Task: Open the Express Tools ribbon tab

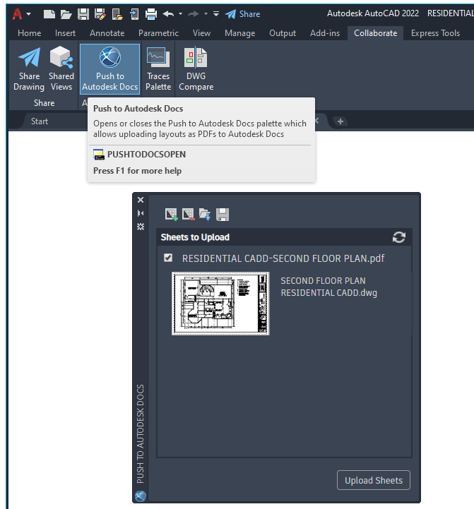Action: [x=435, y=33]
